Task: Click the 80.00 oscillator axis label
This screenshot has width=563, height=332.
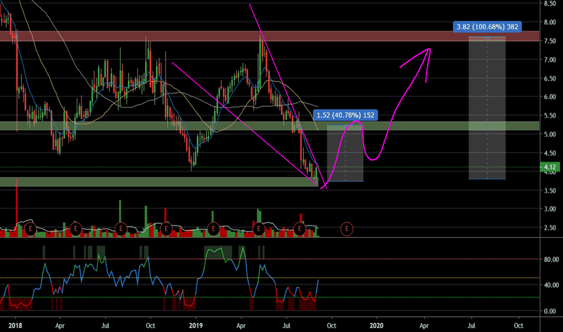Action: pyautogui.click(x=551, y=259)
